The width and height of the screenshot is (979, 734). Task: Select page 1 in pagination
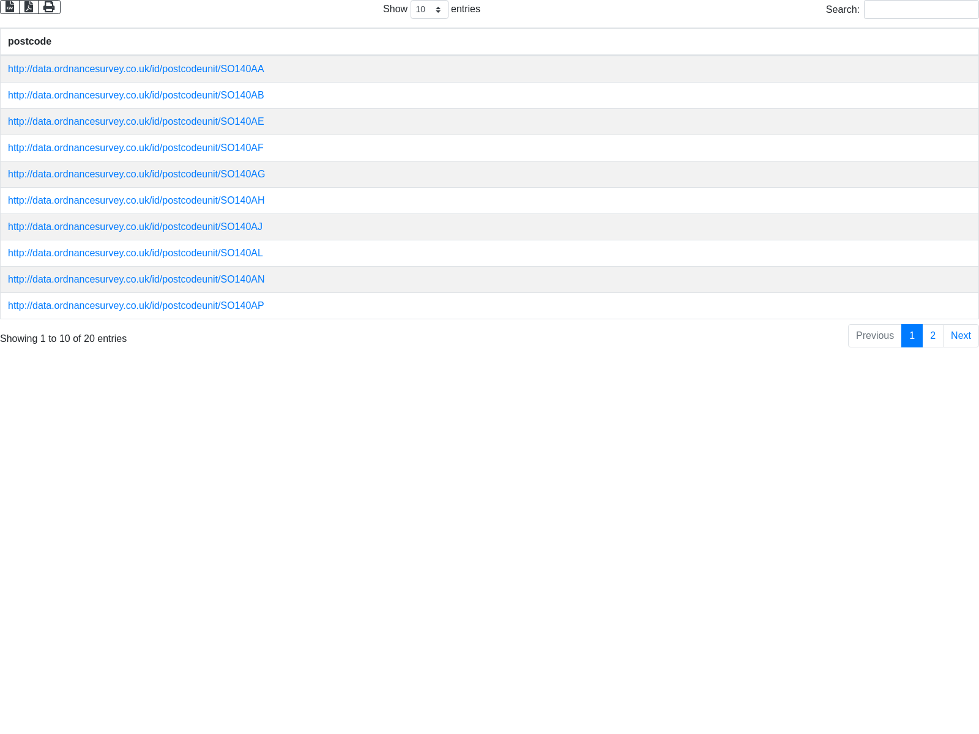(x=912, y=336)
